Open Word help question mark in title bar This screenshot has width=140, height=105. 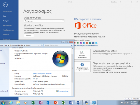point(120,2)
